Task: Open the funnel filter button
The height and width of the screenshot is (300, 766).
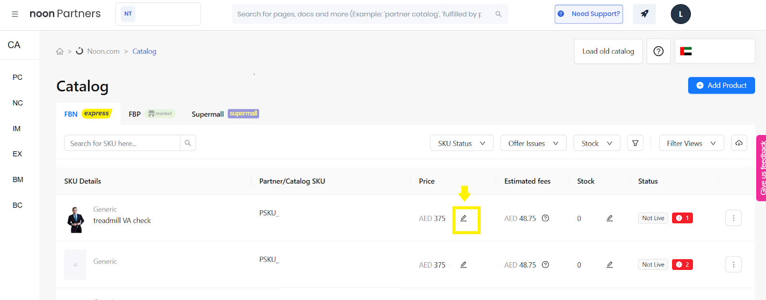Action: (635, 143)
